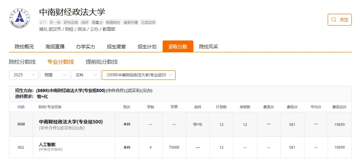Open the 办学实力 tab

click(85, 46)
